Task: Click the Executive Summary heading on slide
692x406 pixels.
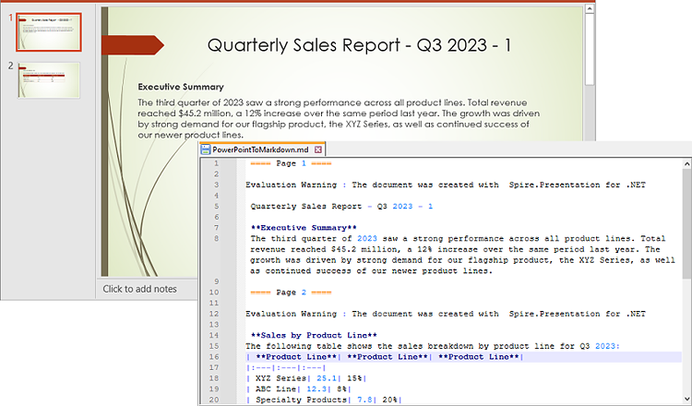Action: [x=181, y=87]
